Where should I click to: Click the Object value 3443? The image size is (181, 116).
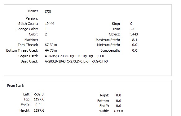(x=134, y=34)
